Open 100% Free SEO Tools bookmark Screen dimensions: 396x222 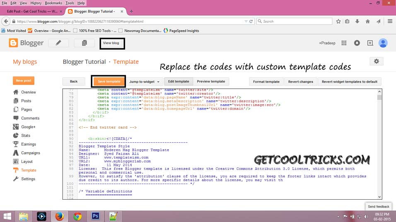tap(95, 31)
